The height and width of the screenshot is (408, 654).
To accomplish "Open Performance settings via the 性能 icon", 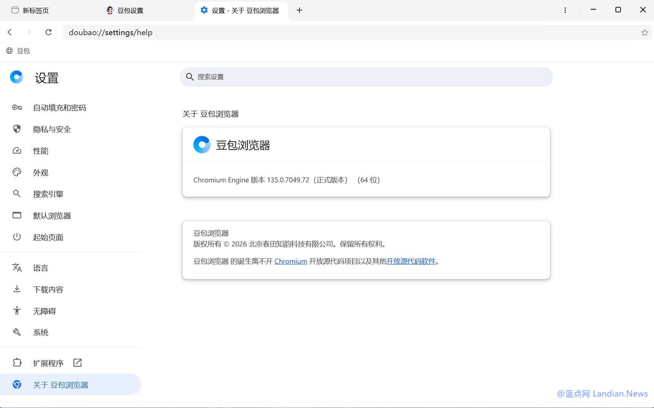I will [x=17, y=151].
